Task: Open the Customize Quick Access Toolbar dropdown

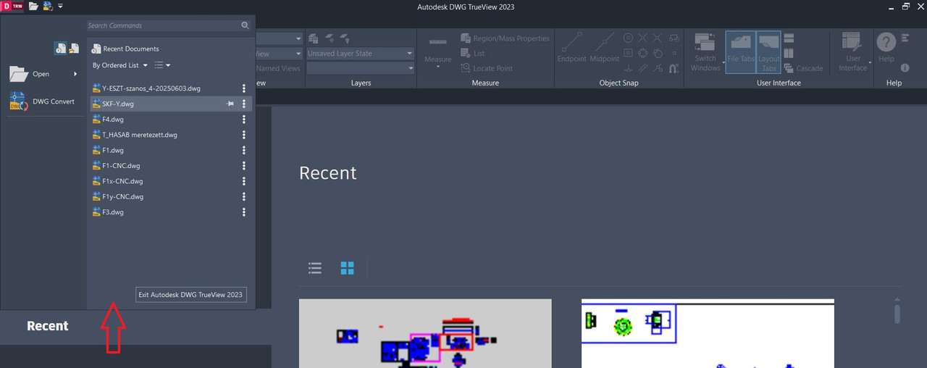Action: tap(60, 7)
